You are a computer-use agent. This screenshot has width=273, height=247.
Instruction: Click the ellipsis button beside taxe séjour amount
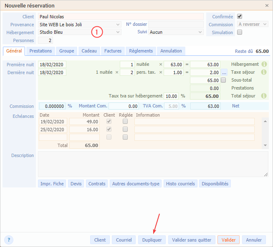point(224,72)
